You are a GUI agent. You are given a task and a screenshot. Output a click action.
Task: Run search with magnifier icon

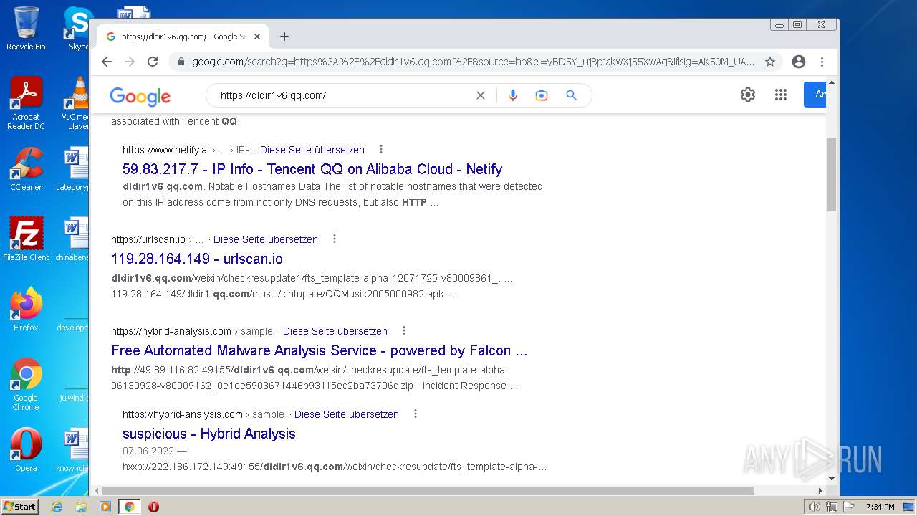click(x=571, y=95)
